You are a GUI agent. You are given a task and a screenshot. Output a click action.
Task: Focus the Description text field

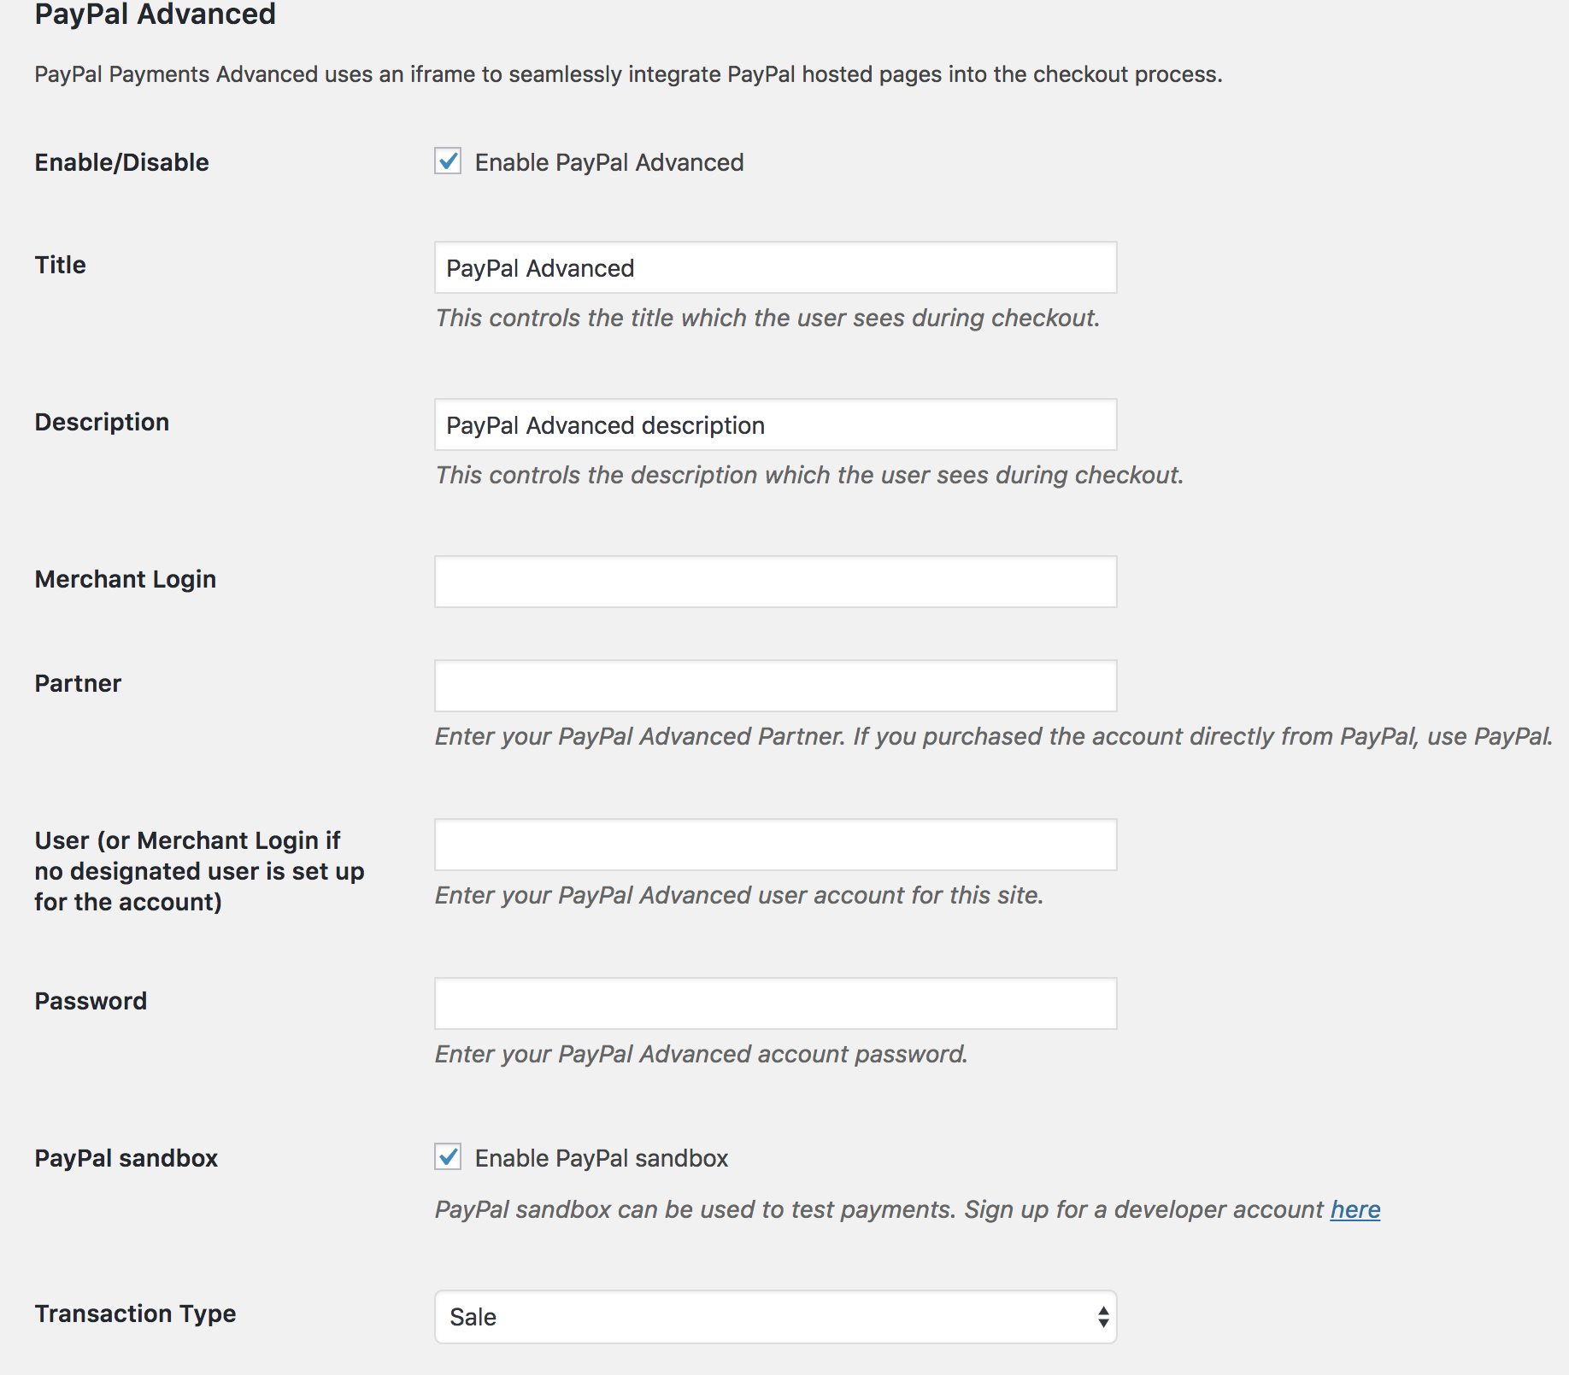[775, 424]
